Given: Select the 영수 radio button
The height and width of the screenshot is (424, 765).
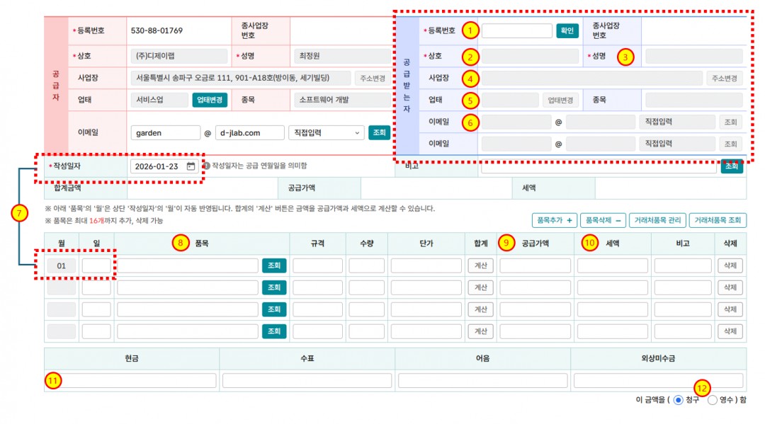Looking at the screenshot, I should 713,400.
